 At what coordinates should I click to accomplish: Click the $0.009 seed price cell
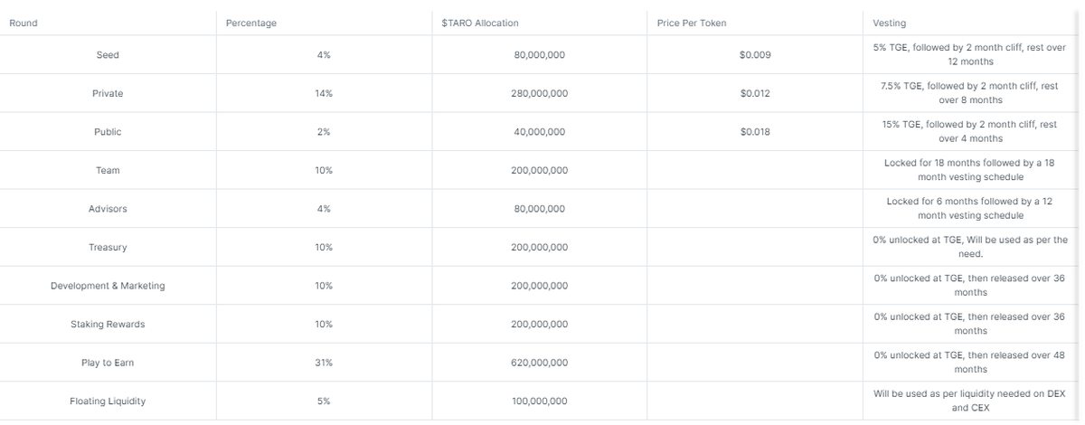point(755,55)
